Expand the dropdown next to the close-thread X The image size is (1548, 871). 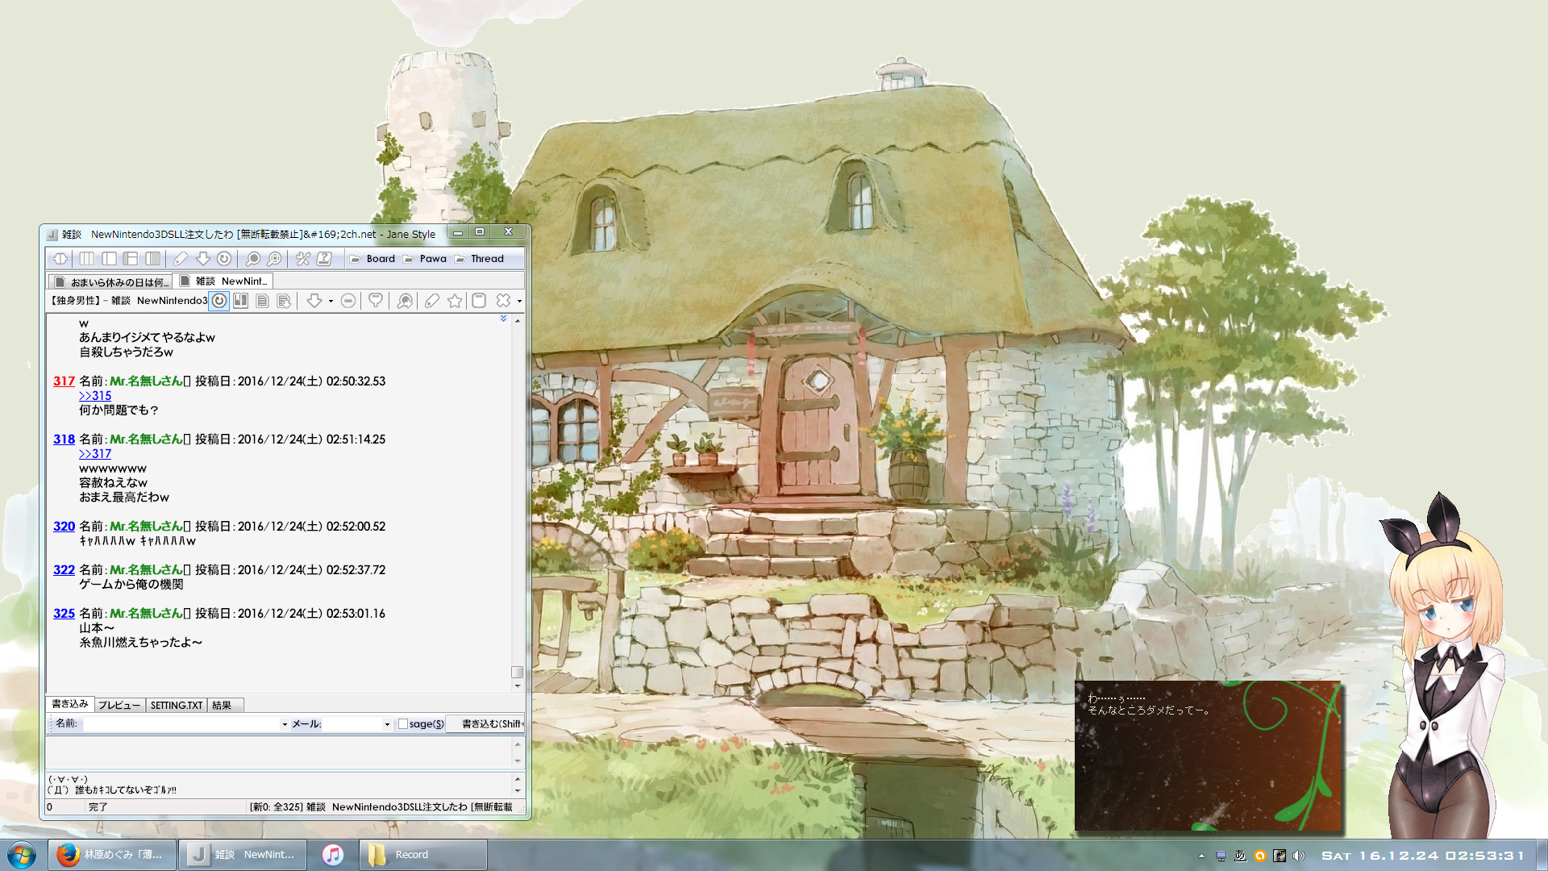pyautogui.click(x=519, y=302)
